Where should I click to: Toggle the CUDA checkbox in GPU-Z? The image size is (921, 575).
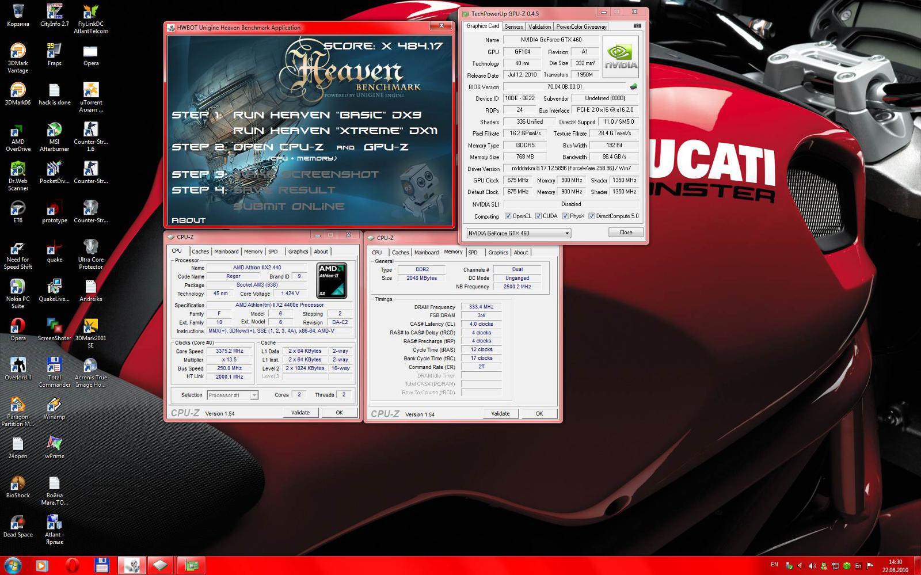pos(538,216)
